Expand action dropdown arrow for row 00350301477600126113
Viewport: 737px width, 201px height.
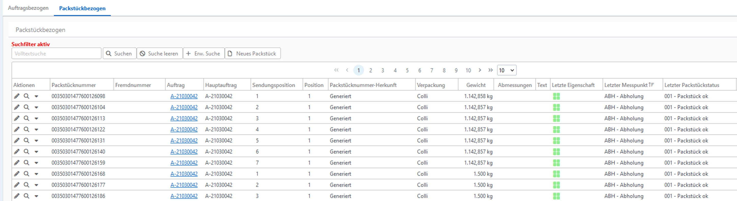(36, 119)
